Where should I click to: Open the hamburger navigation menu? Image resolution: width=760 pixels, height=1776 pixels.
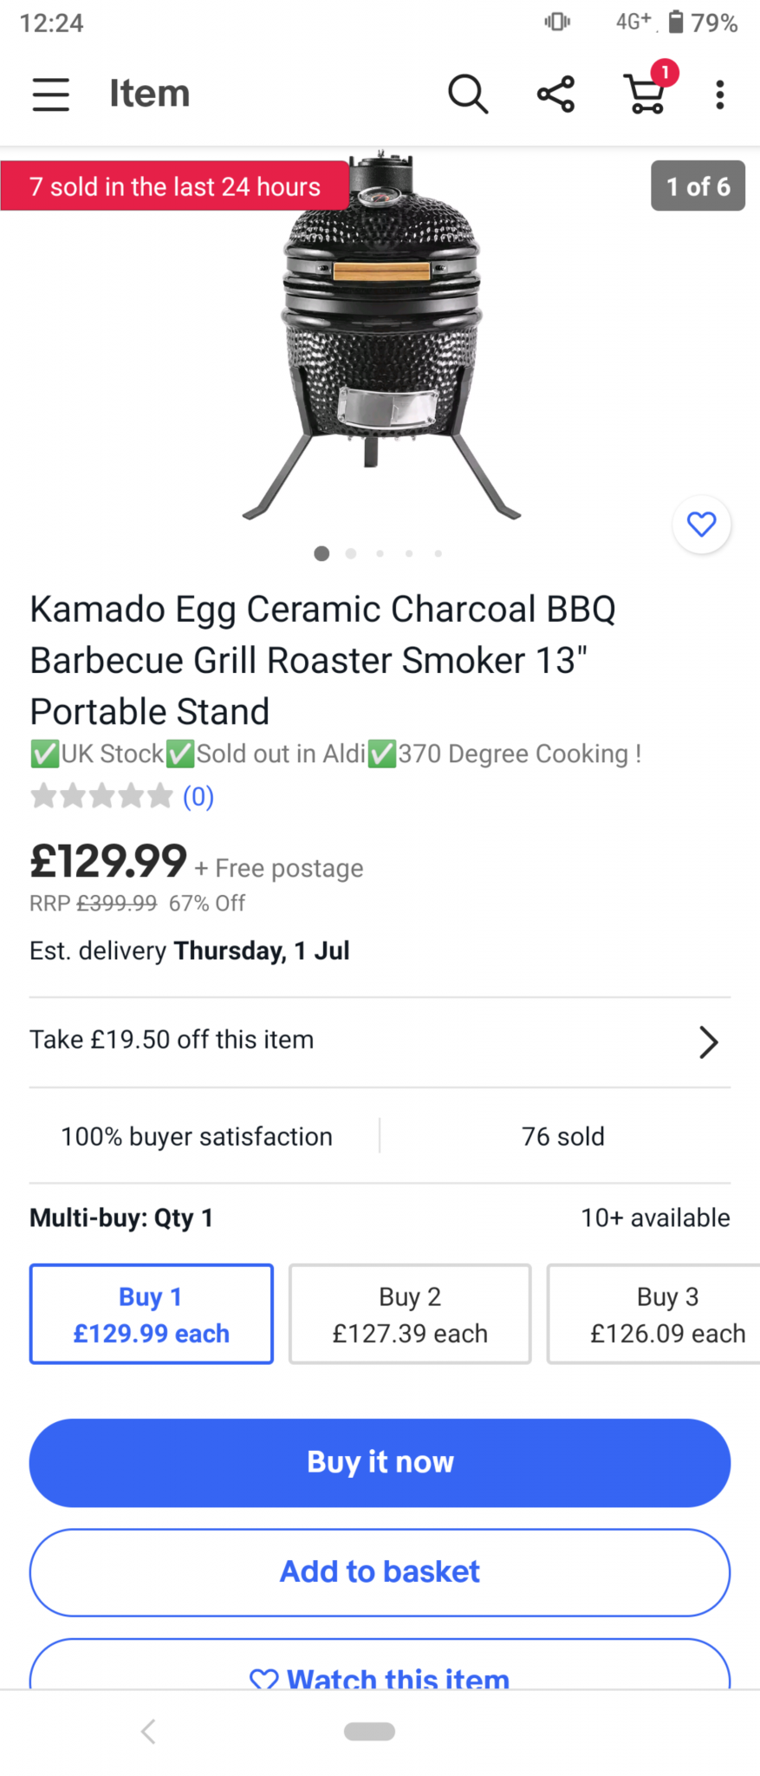50,94
